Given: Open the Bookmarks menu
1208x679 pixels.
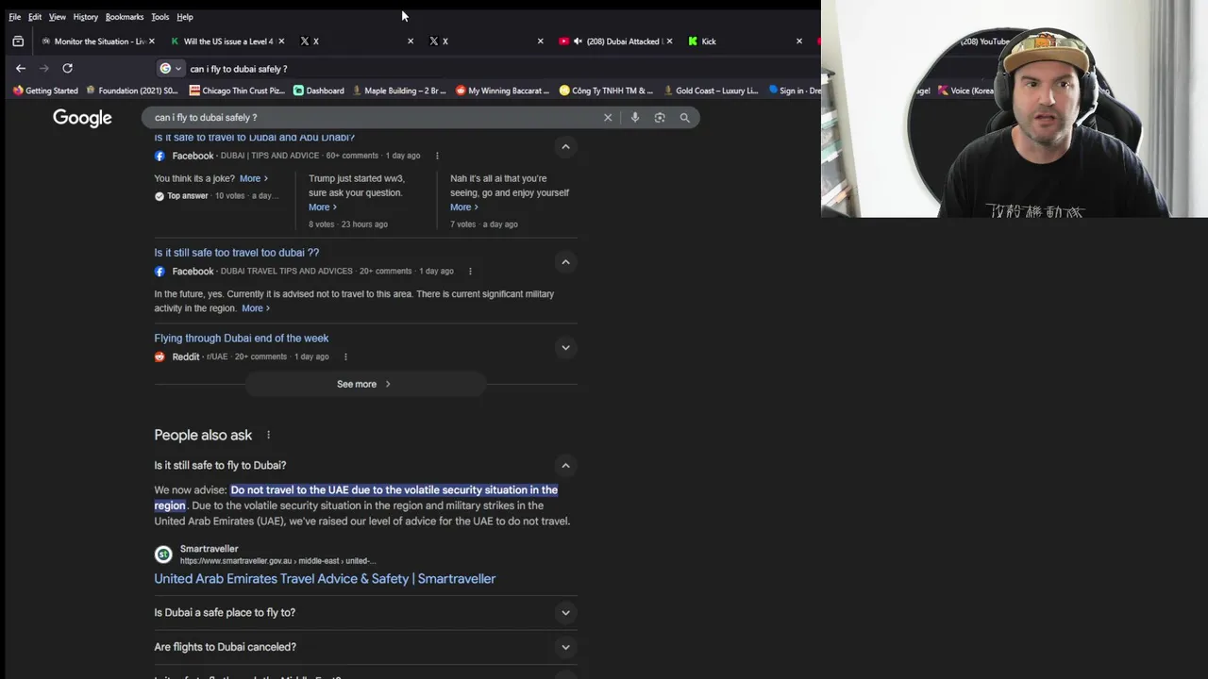Looking at the screenshot, I should tap(125, 17).
